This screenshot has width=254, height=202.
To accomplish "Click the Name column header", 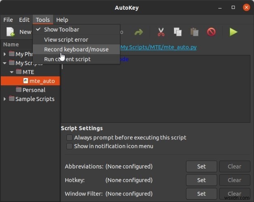I will [x=11, y=44].
